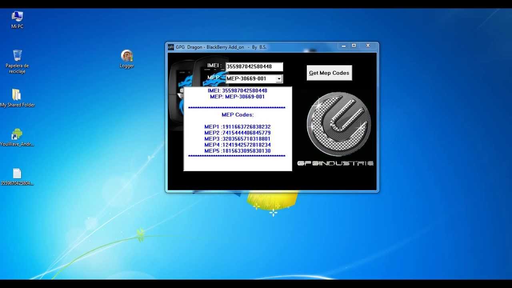The width and height of the screenshot is (512, 288).
Task: Click the MEP1 code line
Action: pyautogui.click(x=238, y=127)
